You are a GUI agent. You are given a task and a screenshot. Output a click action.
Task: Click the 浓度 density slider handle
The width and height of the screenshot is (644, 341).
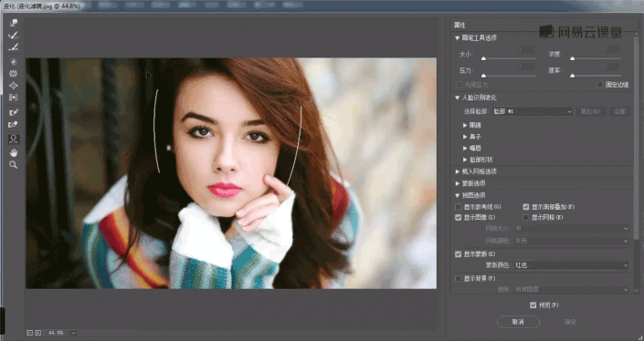coord(572,59)
